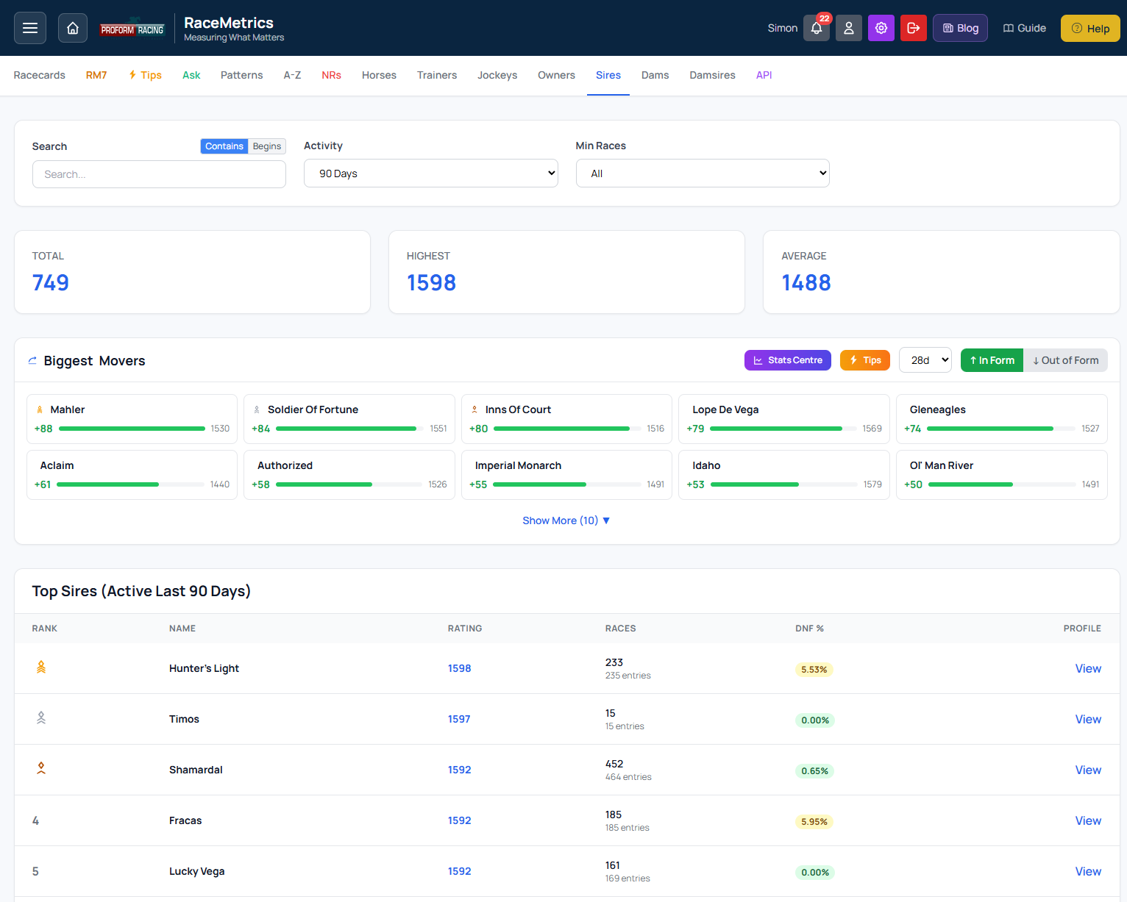Open the Aclaim mover card
The image size is (1127, 902).
(132, 475)
